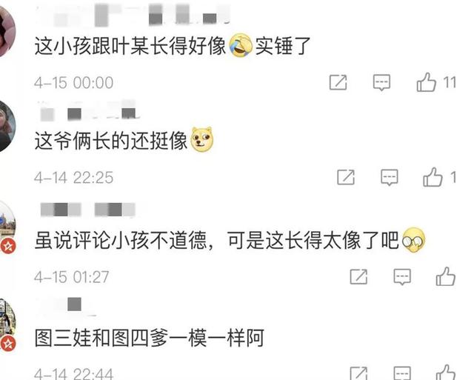Repost the comment dated 4-15 00:00
The width and height of the screenshot is (474, 380).
tap(338, 82)
